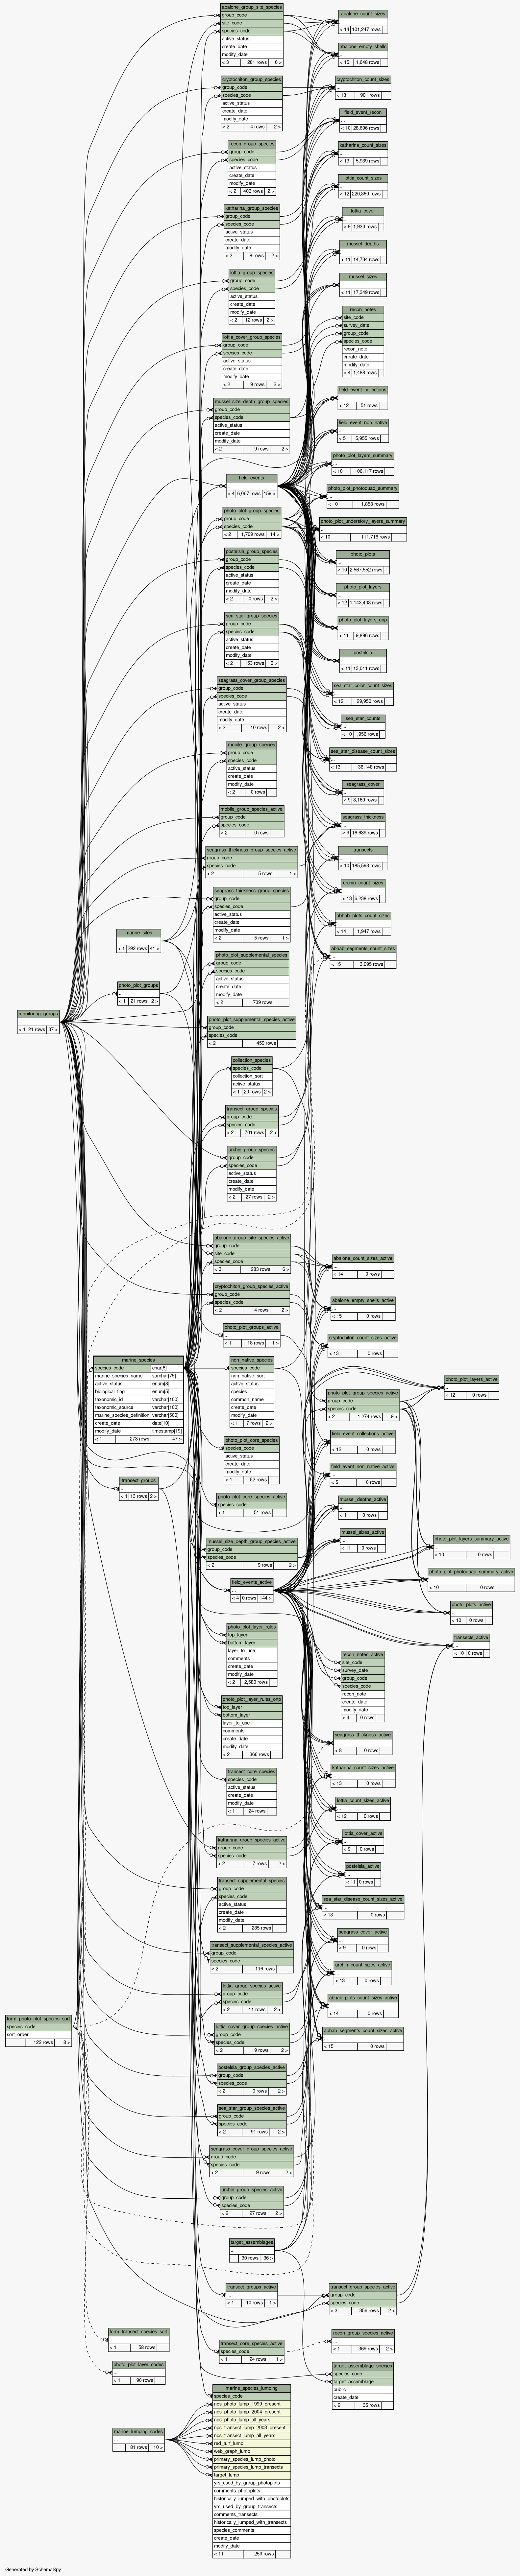Click the marine_species table header
This screenshot has height=2576, width=520.
[x=138, y=1360]
